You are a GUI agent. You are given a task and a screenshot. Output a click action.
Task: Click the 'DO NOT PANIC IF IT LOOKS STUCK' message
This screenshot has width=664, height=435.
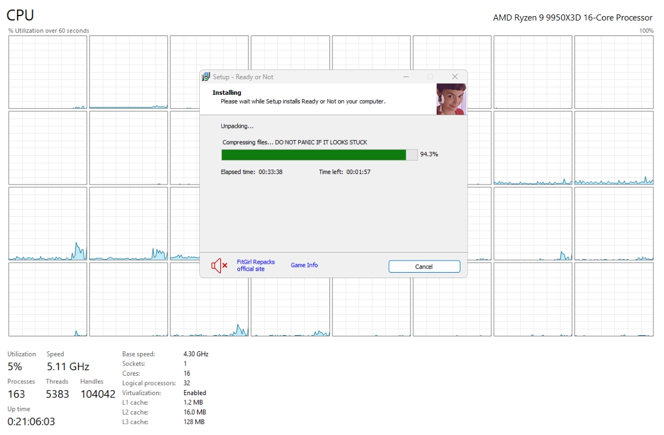click(x=321, y=142)
